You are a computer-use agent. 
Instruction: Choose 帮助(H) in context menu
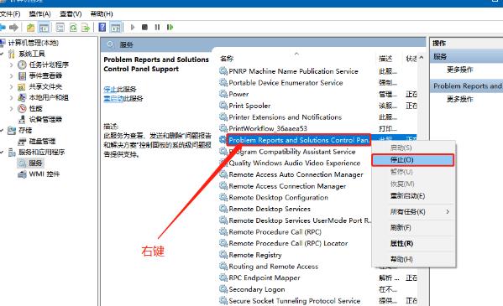[413, 259]
